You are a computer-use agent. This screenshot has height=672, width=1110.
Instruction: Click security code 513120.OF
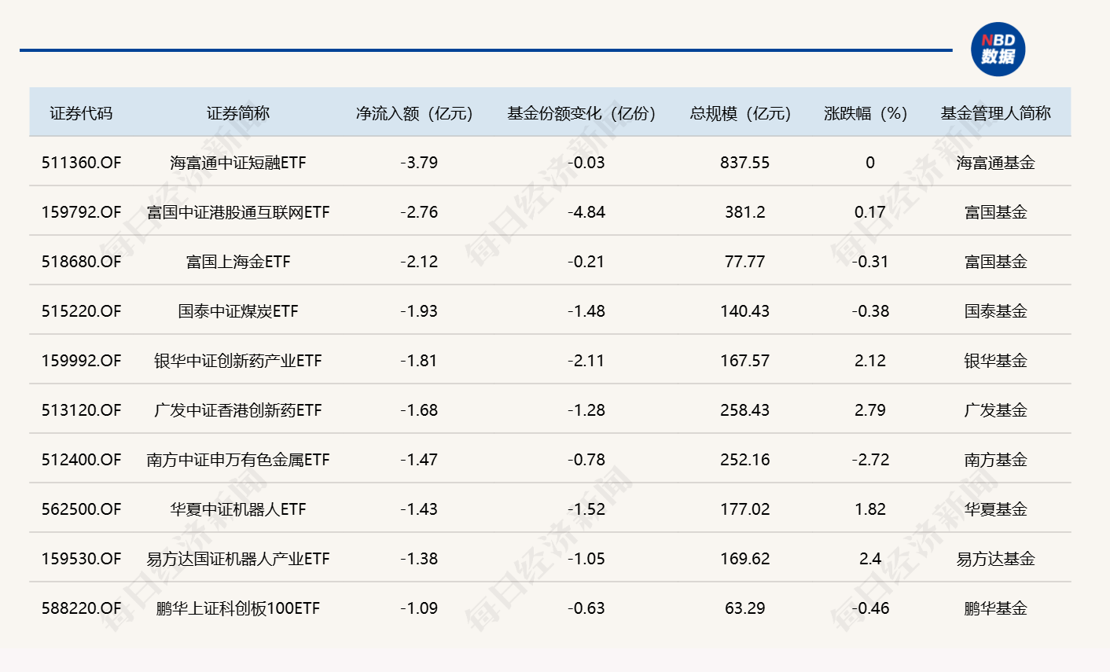point(82,410)
